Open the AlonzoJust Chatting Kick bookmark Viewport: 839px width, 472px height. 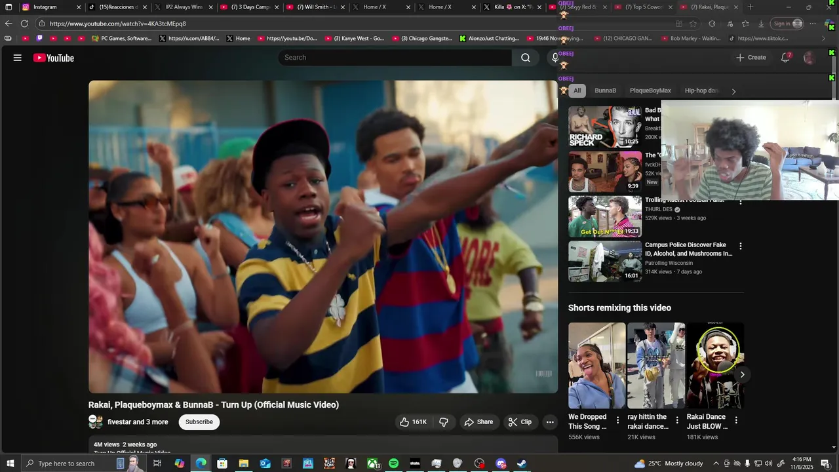[x=489, y=39]
